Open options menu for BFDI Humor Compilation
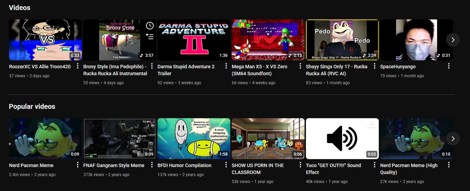Viewport: 470px width, 191px height. coord(226,165)
